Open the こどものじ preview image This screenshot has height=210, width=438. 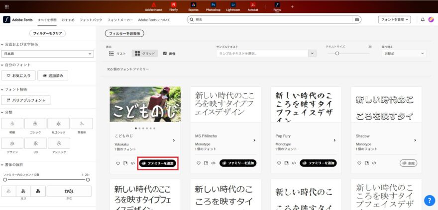145,104
